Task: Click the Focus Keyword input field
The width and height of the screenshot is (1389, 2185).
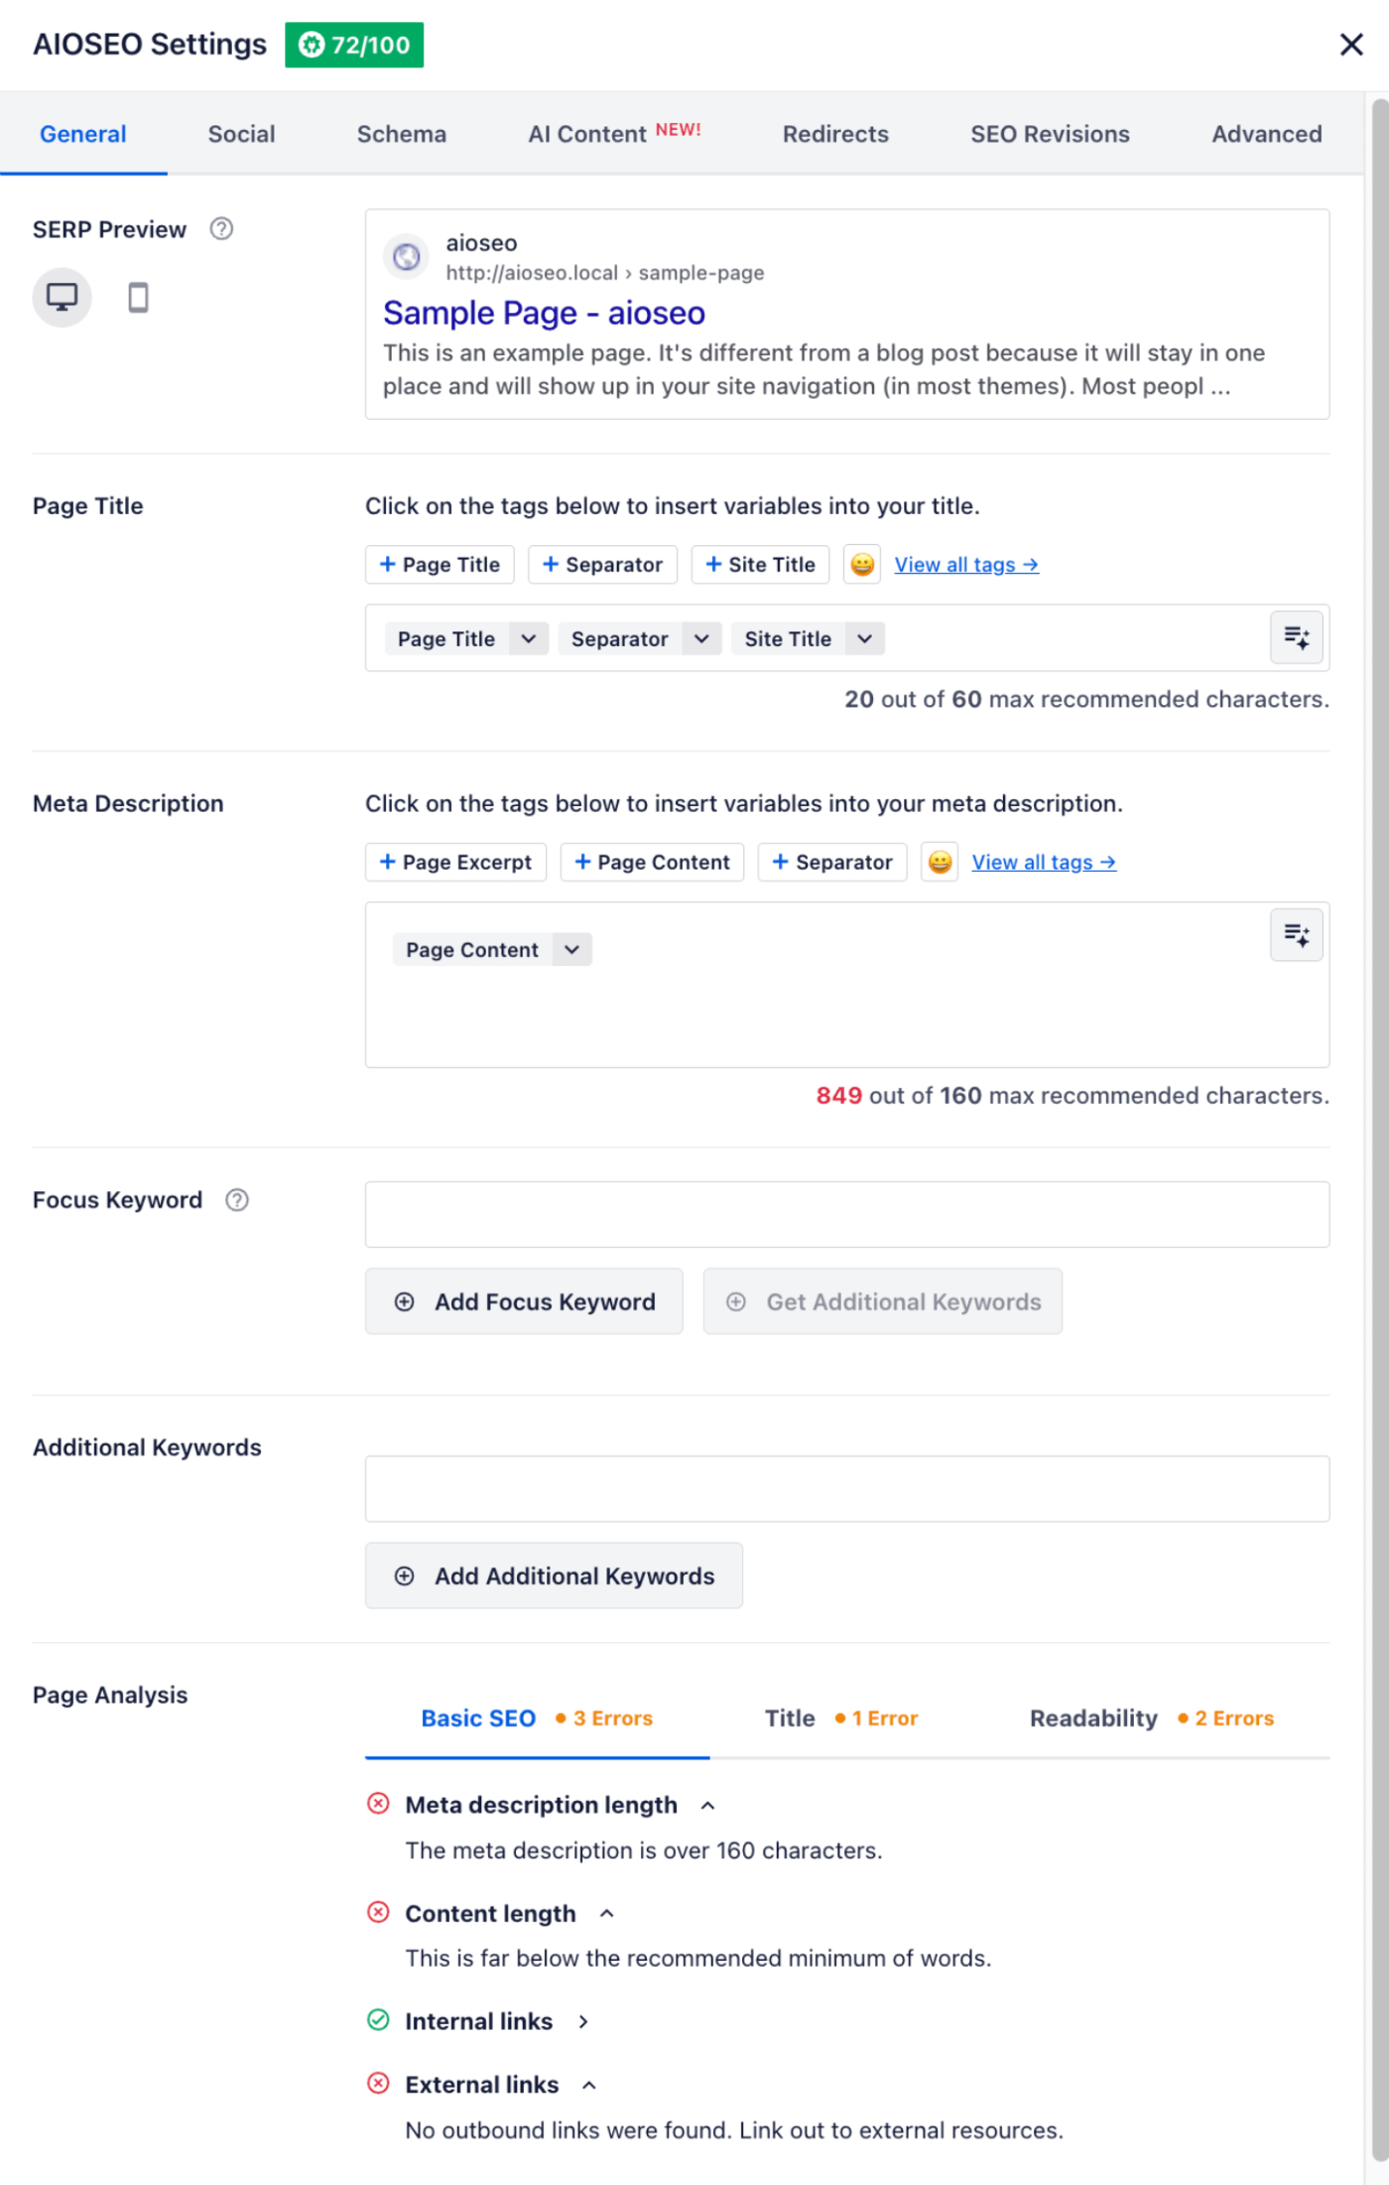Action: (x=847, y=1215)
